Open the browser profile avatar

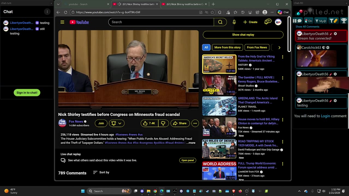click(265, 12)
